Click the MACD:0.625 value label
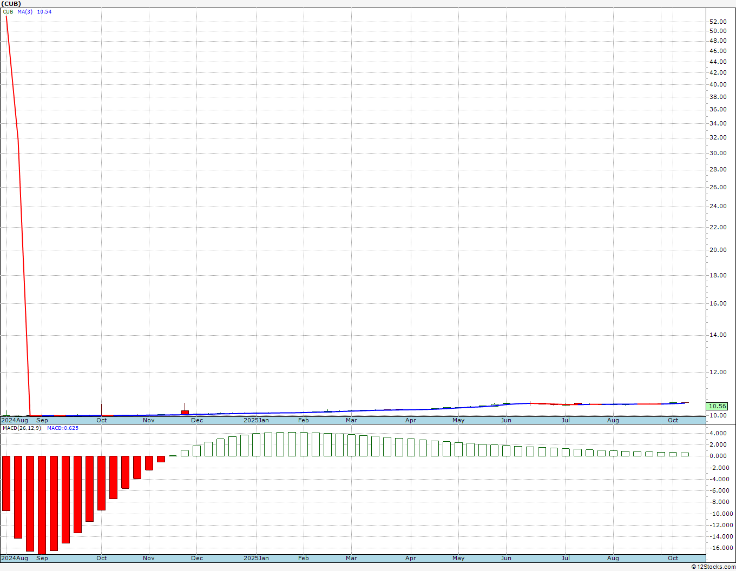The height and width of the screenshot is (571, 736). 63,428
